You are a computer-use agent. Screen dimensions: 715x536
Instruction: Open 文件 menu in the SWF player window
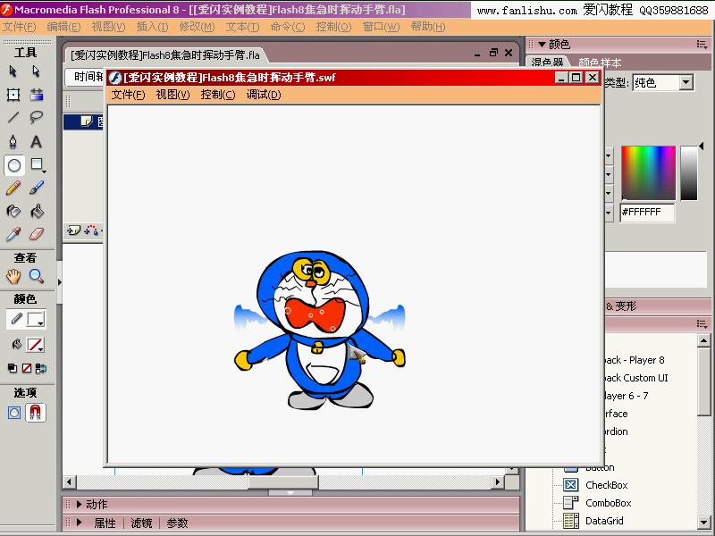(128, 95)
